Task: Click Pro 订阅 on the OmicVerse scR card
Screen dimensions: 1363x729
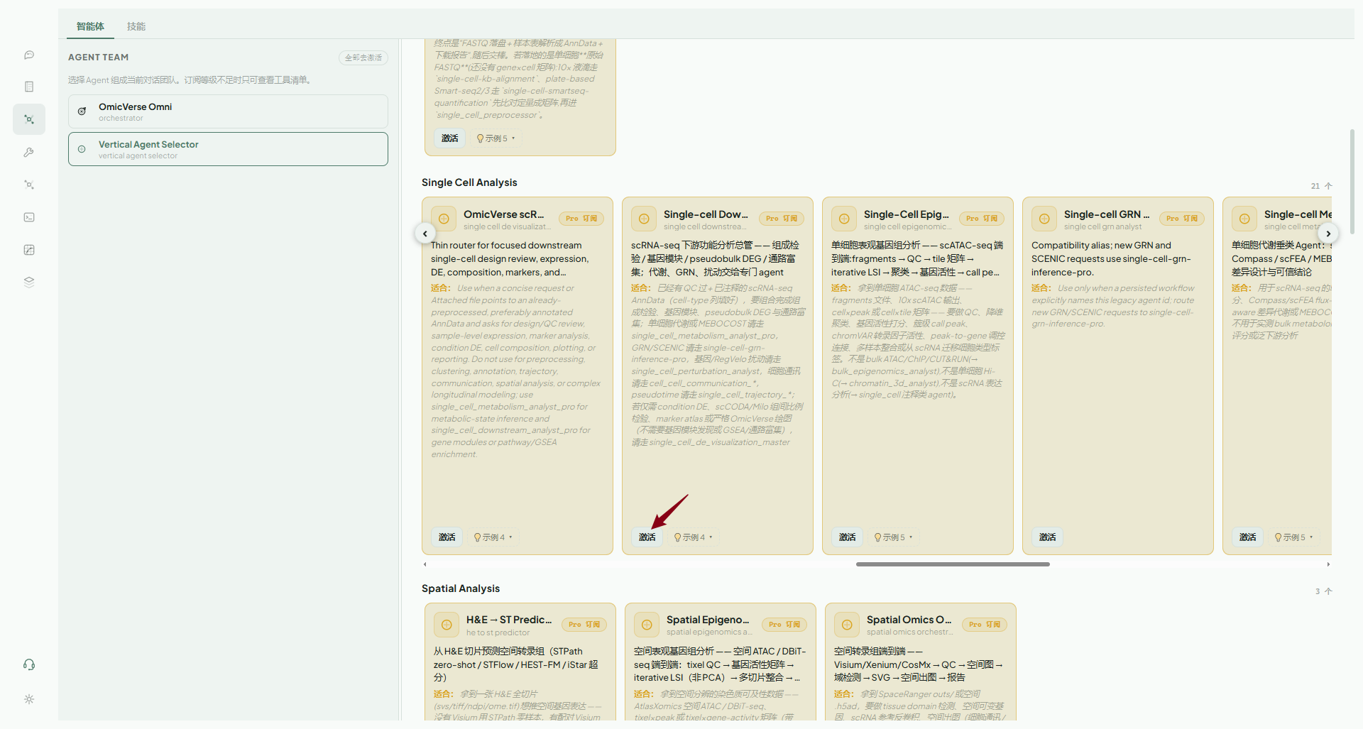Action: point(581,219)
